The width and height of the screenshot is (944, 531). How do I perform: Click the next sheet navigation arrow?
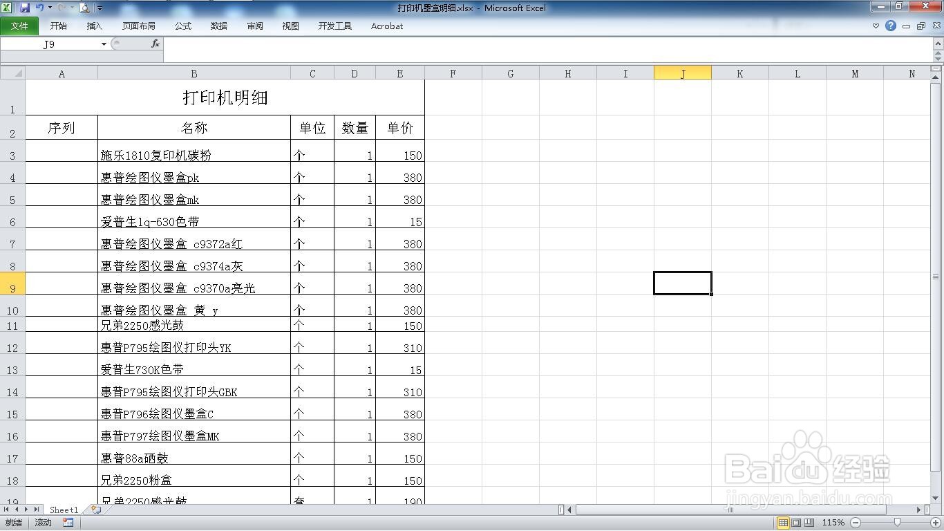click(x=27, y=510)
